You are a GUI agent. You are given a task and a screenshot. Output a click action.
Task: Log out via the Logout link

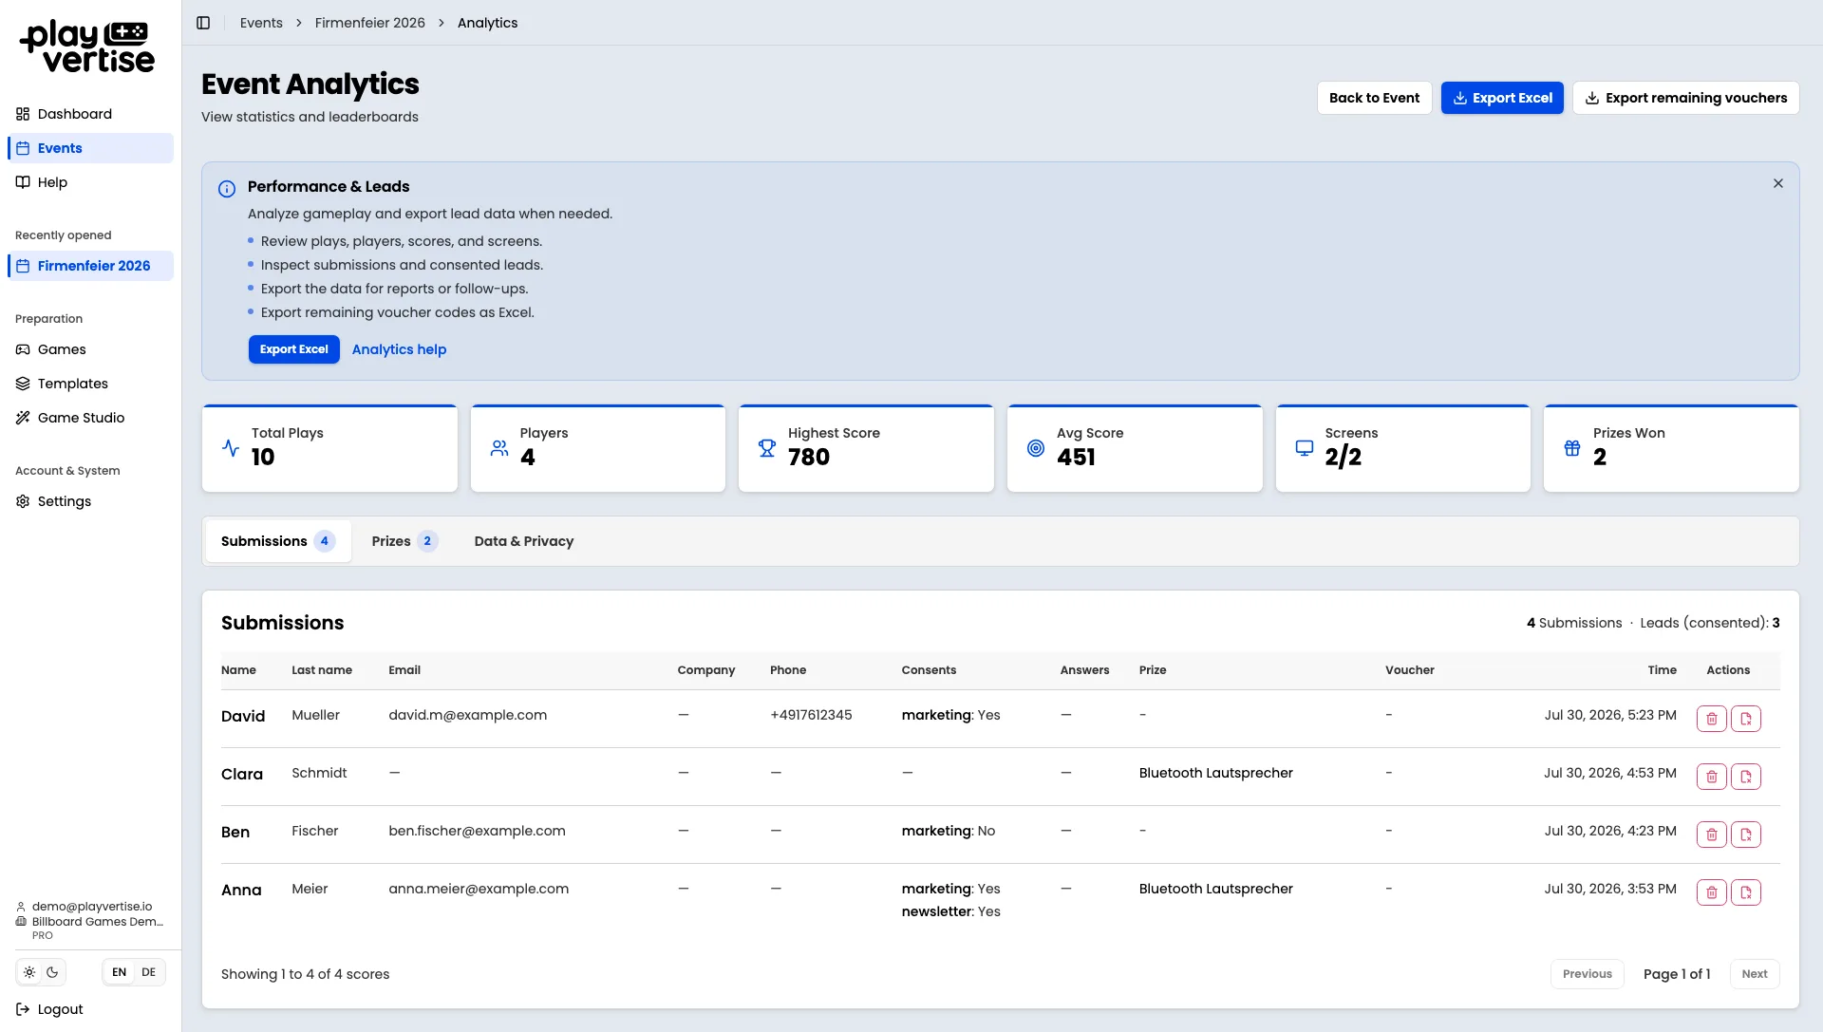click(50, 1009)
